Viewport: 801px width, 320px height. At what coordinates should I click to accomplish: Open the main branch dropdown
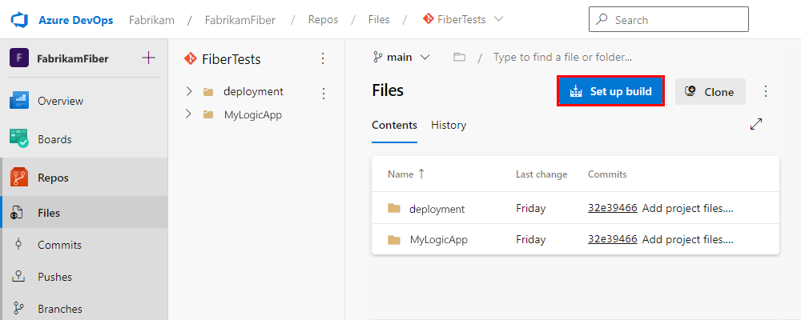pyautogui.click(x=401, y=58)
